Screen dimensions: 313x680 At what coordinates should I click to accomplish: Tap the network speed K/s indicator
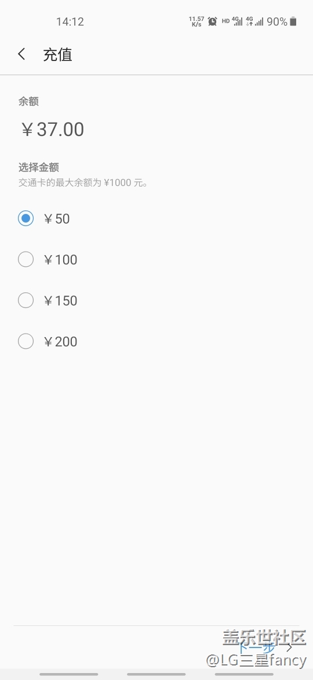click(196, 22)
